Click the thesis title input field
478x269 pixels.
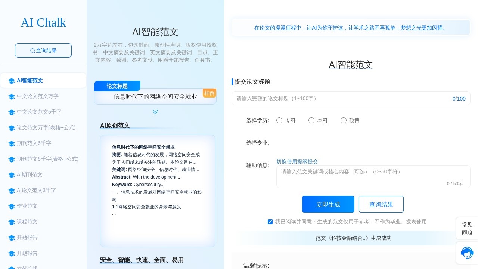tap(342, 98)
